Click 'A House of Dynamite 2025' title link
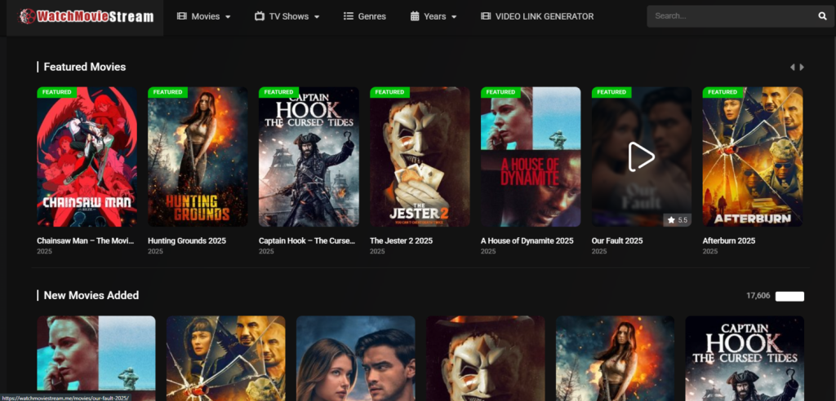The image size is (836, 401). tap(527, 240)
